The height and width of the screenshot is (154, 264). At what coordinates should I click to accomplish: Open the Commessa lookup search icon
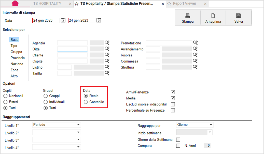point(195,61)
